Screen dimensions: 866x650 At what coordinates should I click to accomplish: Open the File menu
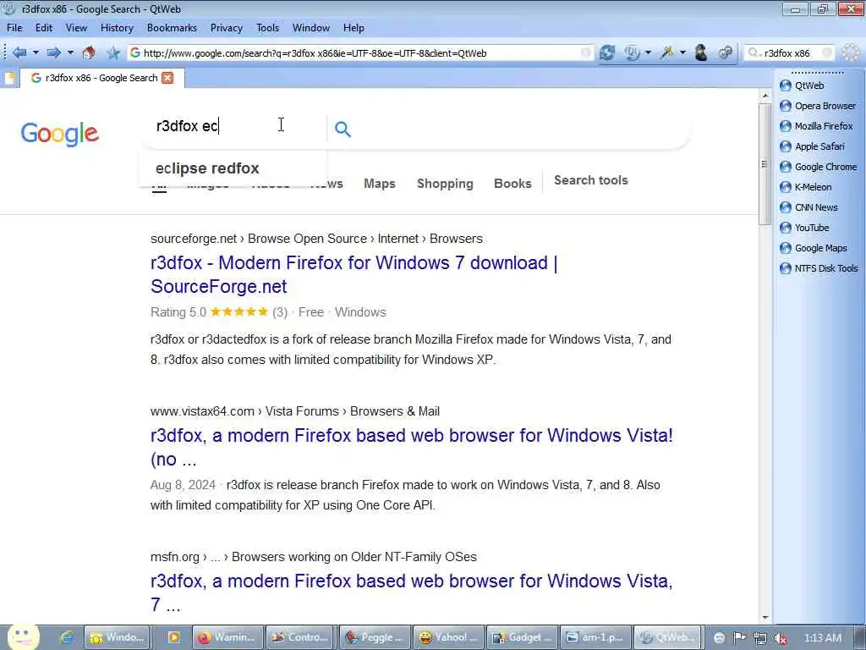pos(14,28)
